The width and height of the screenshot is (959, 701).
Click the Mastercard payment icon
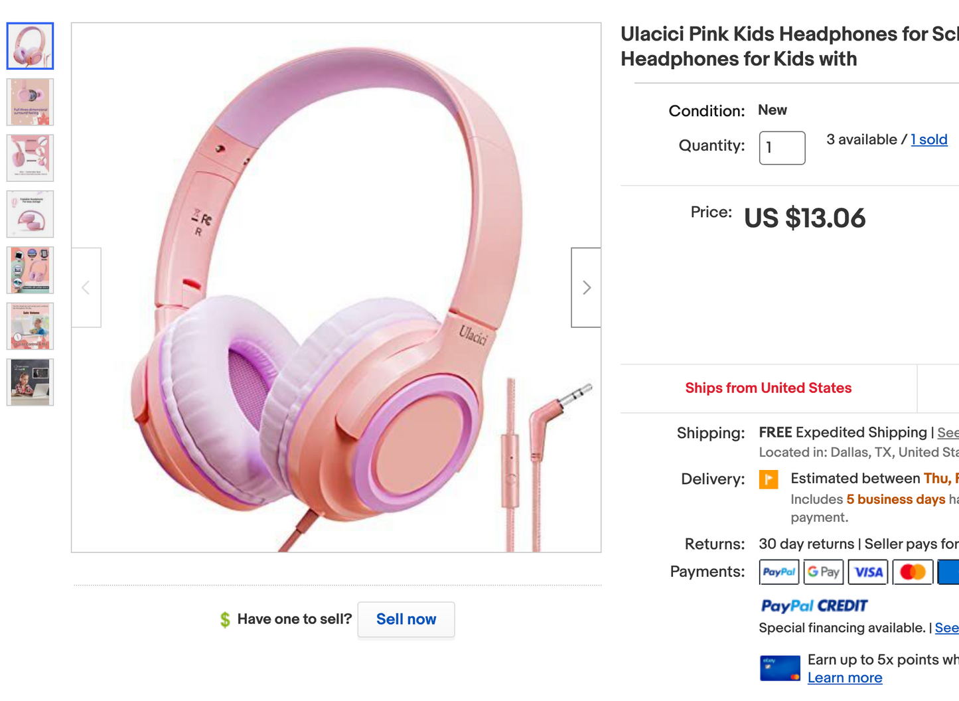(913, 572)
